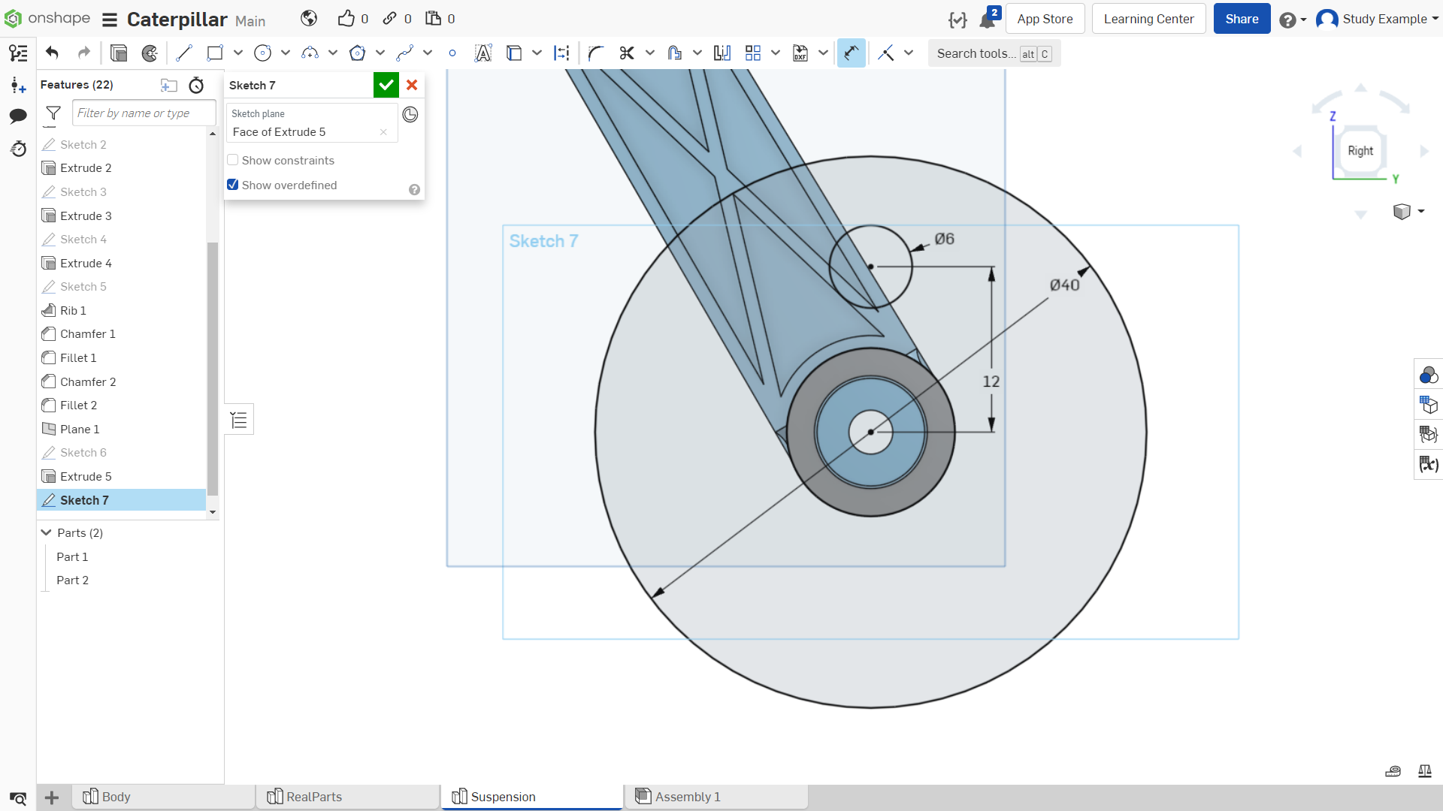Select the Trim scissors tool

tap(627, 53)
